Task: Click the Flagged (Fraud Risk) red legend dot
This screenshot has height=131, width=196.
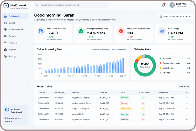Action: click(x=161, y=63)
